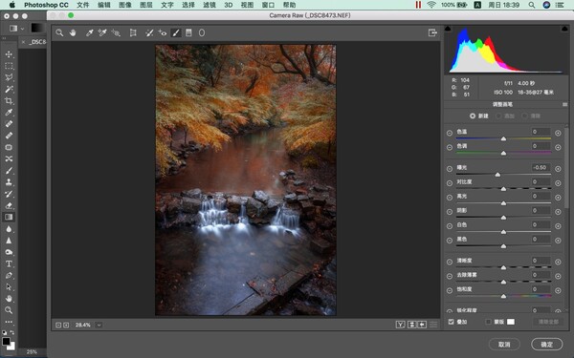Select the Brush tool in Photoshop toolbar
The height and width of the screenshot is (358, 574).
(9, 171)
